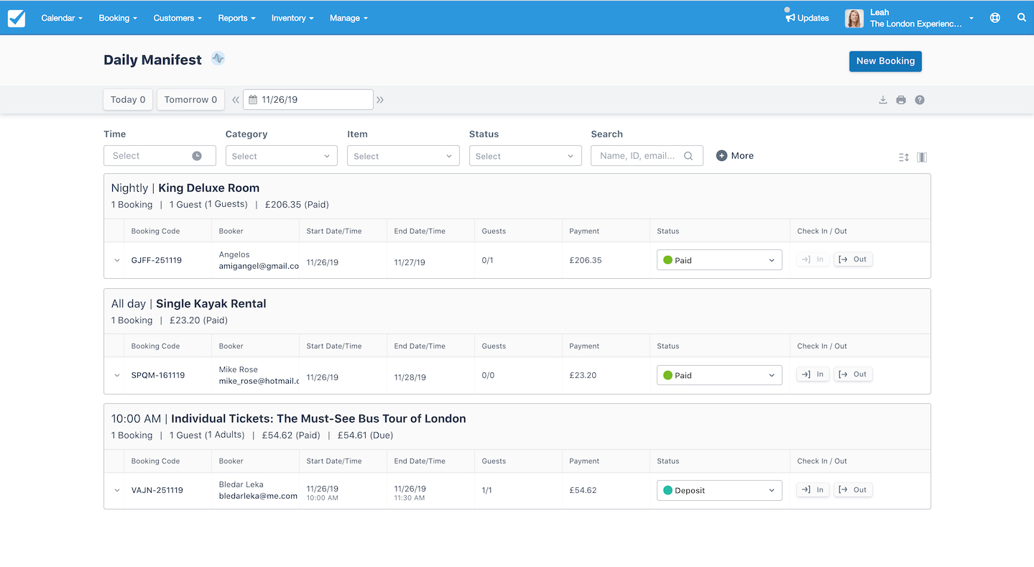
Task: Click payment amount £54.62 in Bledar row
Action: point(583,490)
